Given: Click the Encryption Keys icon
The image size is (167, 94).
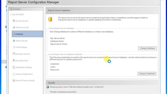Looking at the screenshot, I should pos(14,60).
